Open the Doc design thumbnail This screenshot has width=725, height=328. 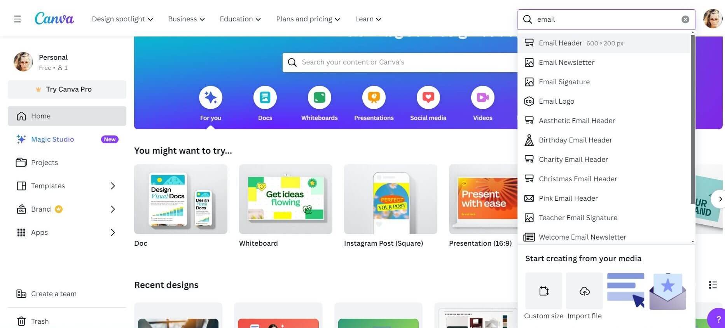tap(181, 199)
